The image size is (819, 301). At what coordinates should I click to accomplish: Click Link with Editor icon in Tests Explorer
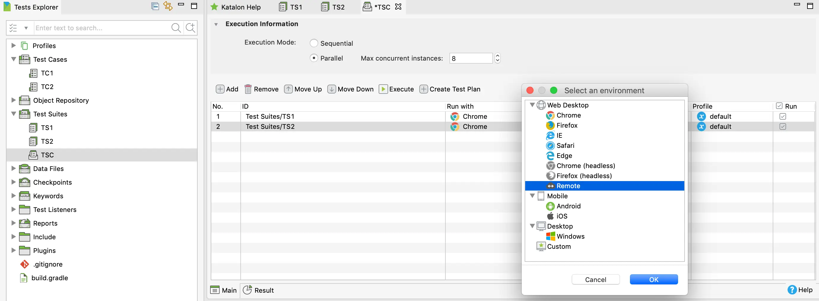(x=168, y=6)
